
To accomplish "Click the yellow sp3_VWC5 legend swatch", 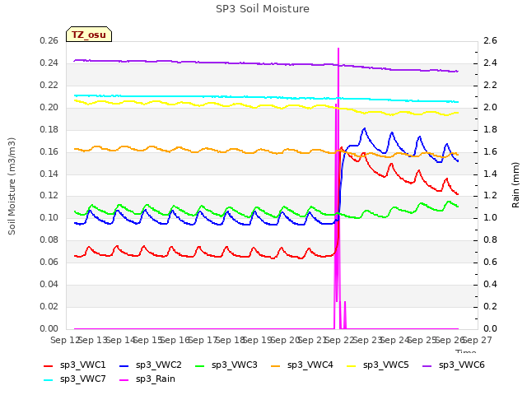I will (x=352, y=366).
